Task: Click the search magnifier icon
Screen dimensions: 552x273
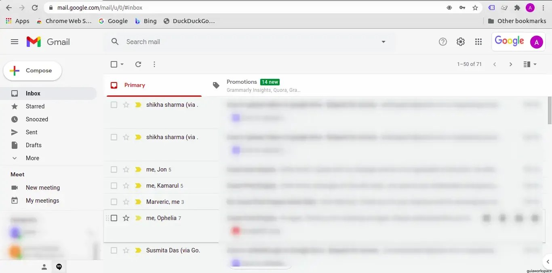Action: (x=115, y=42)
